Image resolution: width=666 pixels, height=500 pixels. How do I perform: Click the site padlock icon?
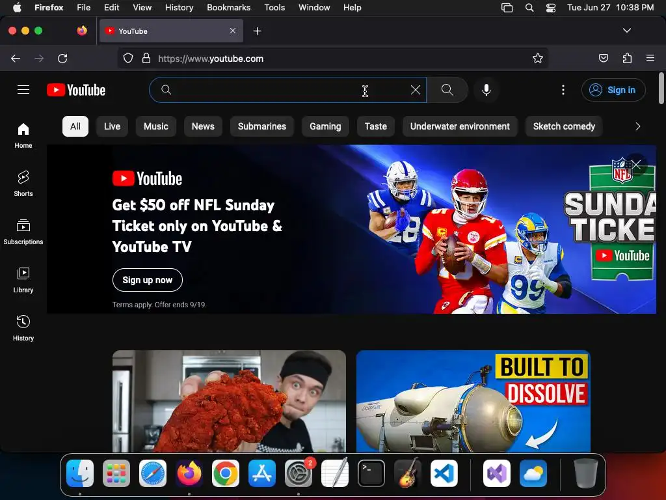pos(146,58)
